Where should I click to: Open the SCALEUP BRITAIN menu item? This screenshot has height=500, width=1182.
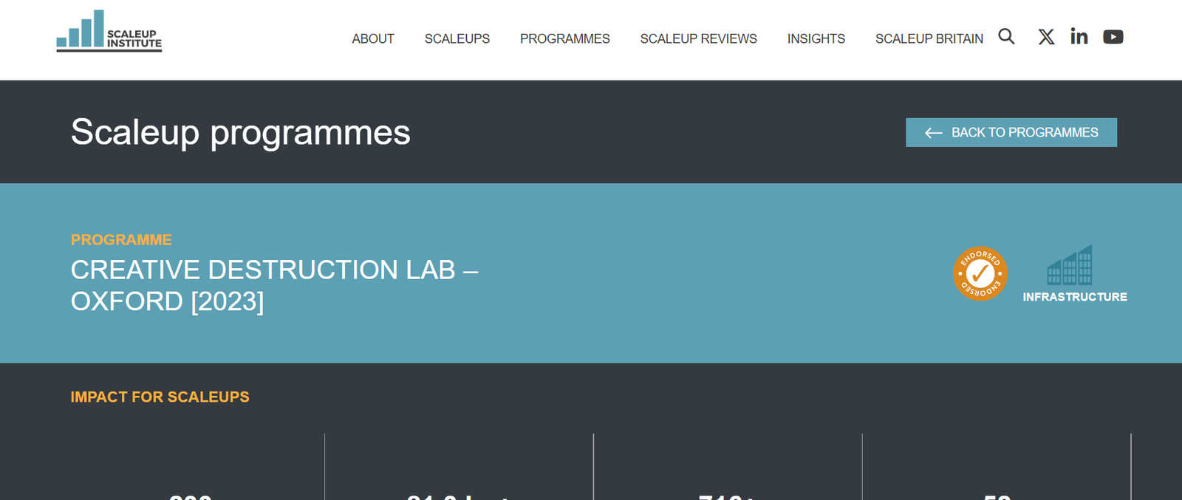tap(929, 38)
